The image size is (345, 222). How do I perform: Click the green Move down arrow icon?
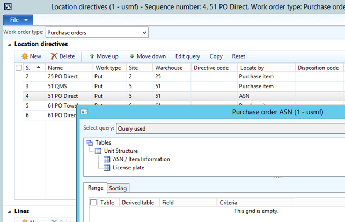[x=132, y=56]
